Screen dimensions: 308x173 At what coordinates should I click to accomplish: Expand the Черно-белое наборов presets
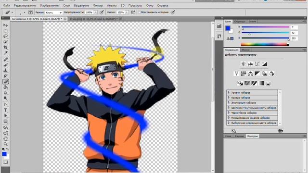tap(229, 113)
